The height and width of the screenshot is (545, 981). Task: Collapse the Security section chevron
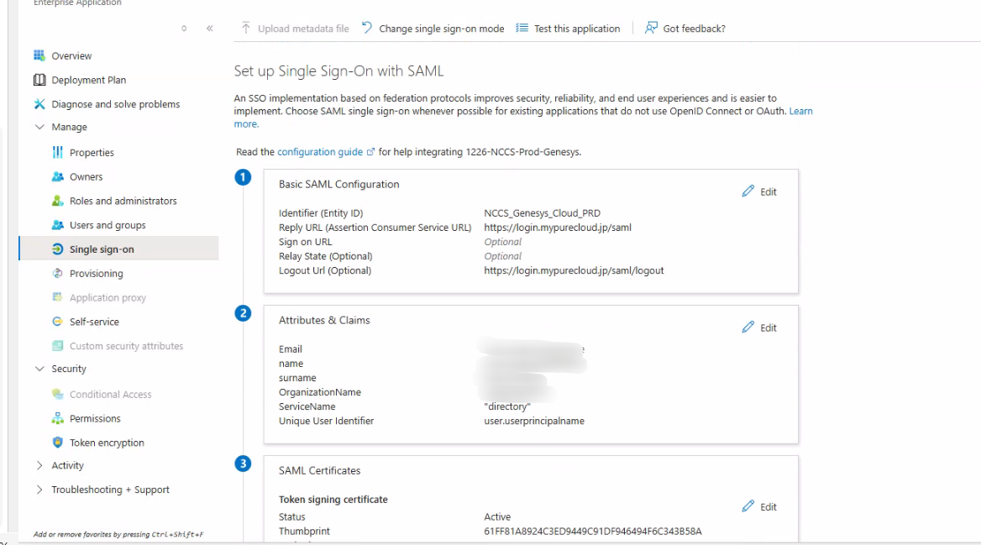coord(39,369)
